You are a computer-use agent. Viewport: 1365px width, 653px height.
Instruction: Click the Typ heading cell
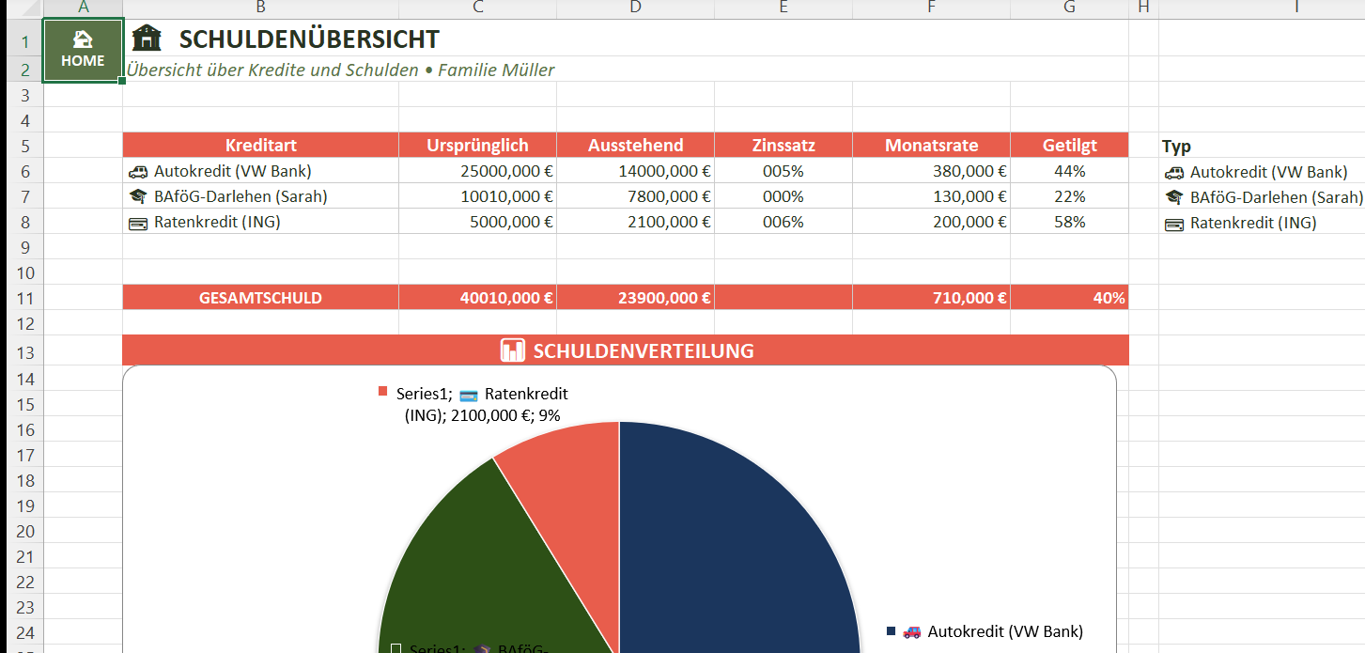(x=1176, y=147)
